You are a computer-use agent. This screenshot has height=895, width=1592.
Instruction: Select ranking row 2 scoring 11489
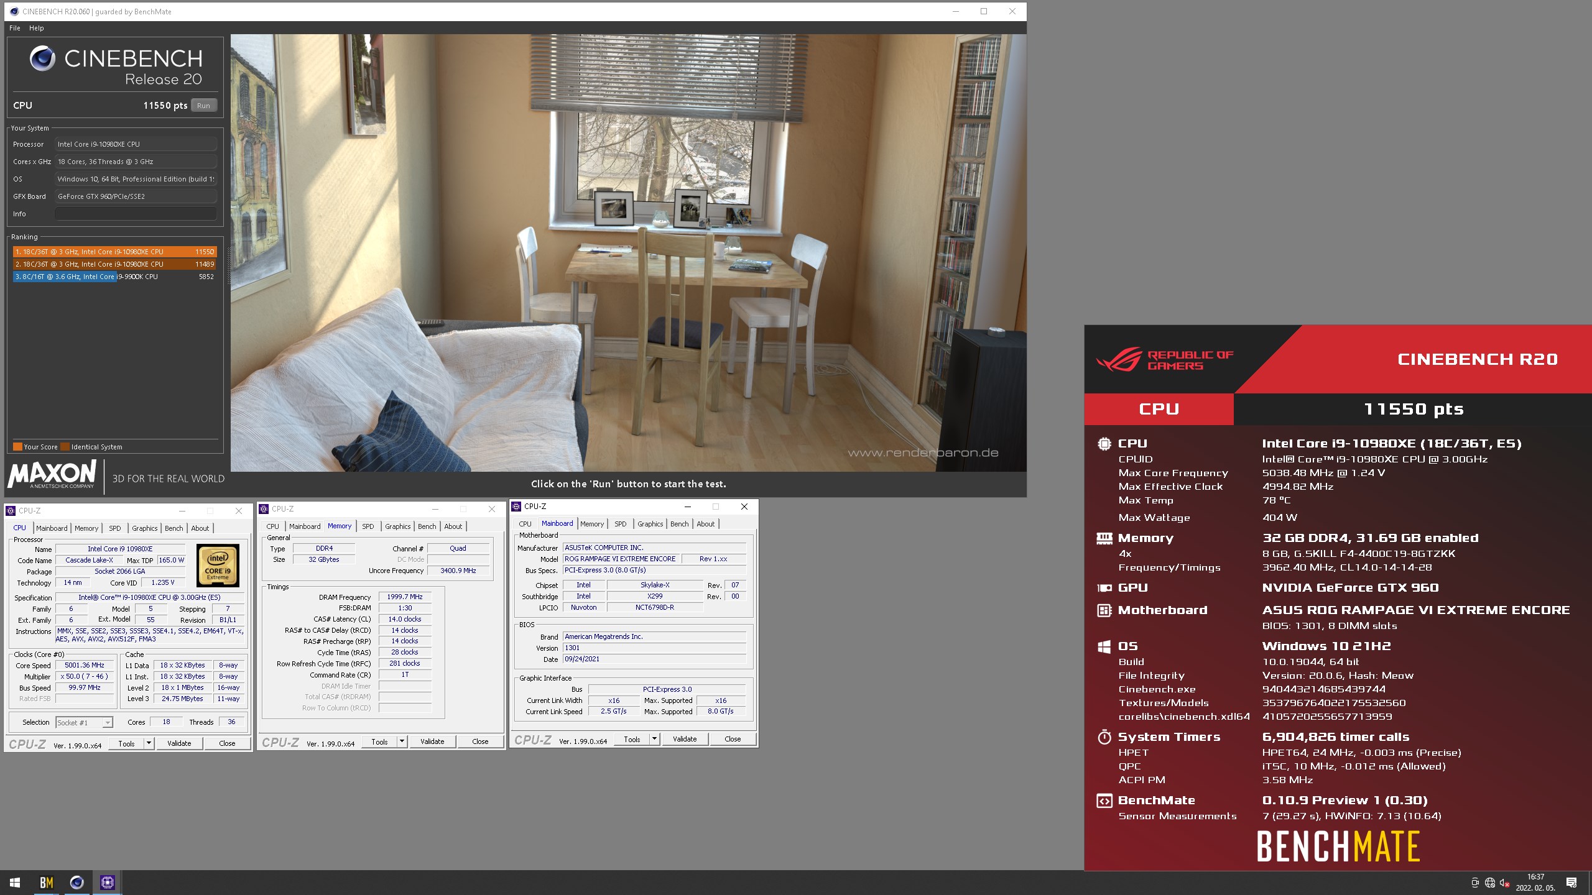click(x=114, y=264)
